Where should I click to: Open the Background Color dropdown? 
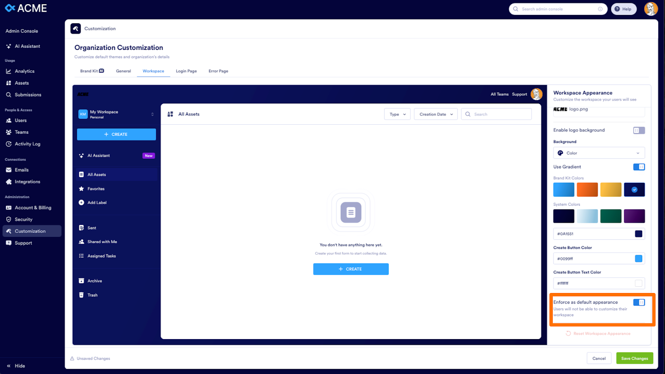598,153
